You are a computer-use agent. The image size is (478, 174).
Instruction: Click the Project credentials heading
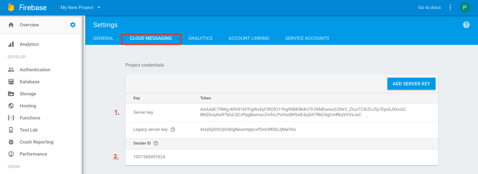coord(145,65)
